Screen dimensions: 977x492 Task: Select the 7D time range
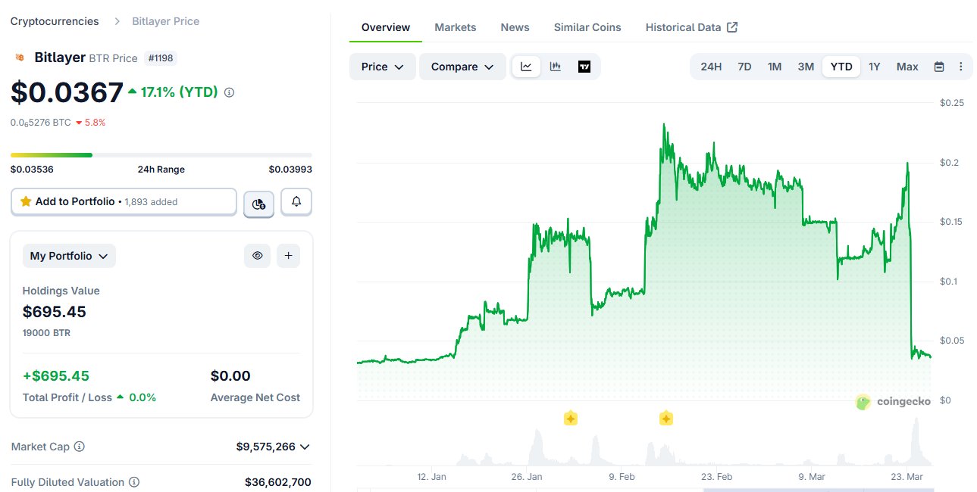[744, 67]
